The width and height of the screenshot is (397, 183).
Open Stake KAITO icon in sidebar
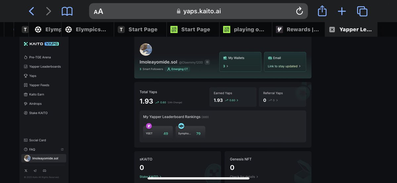tap(26, 113)
